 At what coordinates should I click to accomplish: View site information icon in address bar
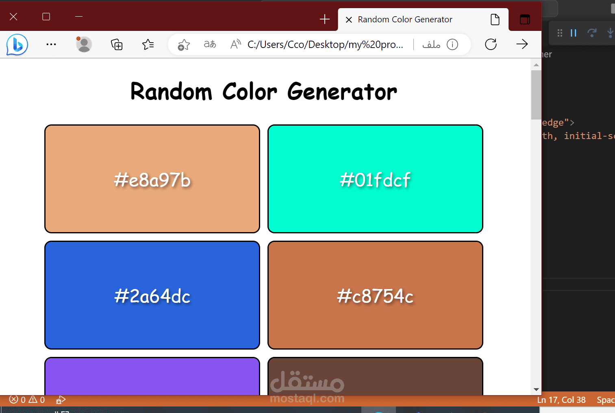pos(452,44)
